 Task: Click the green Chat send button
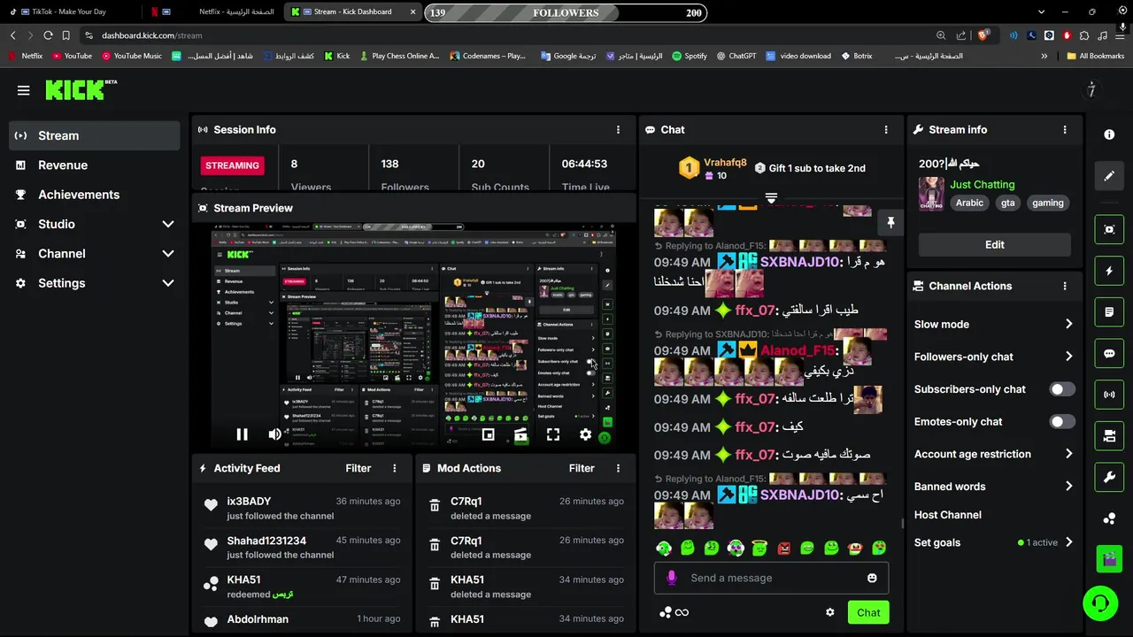point(868,612)
